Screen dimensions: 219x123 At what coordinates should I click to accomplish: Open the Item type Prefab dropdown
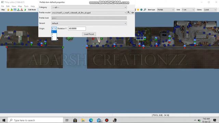(x=166, y=10)
